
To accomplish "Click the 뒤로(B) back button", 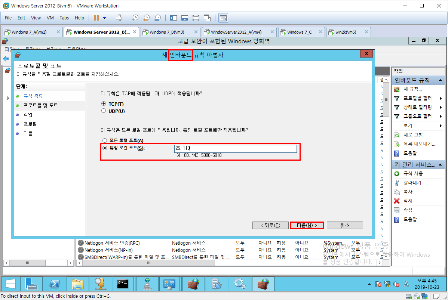I will pyautogui.click(x=271, y=226).
